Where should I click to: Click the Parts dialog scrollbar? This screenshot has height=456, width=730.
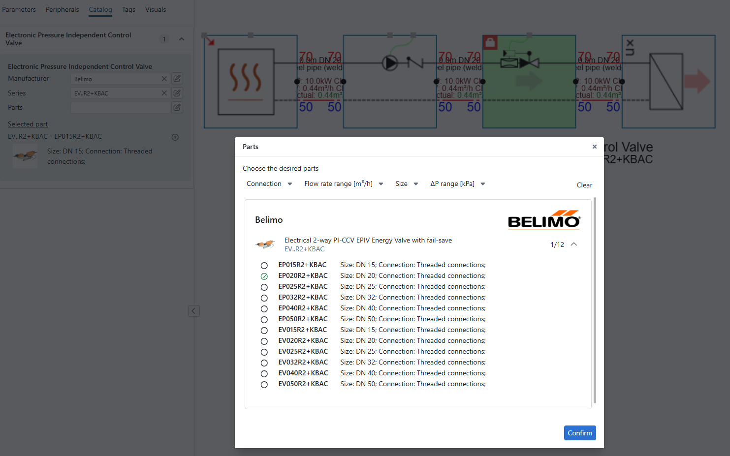595,300
